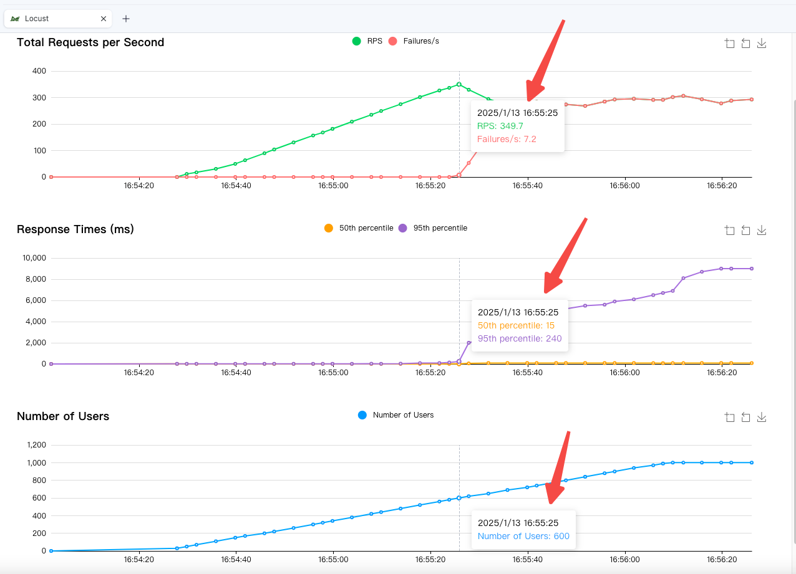
Task: Hide the 95th percentile series via legend
Action: point(433,228)
